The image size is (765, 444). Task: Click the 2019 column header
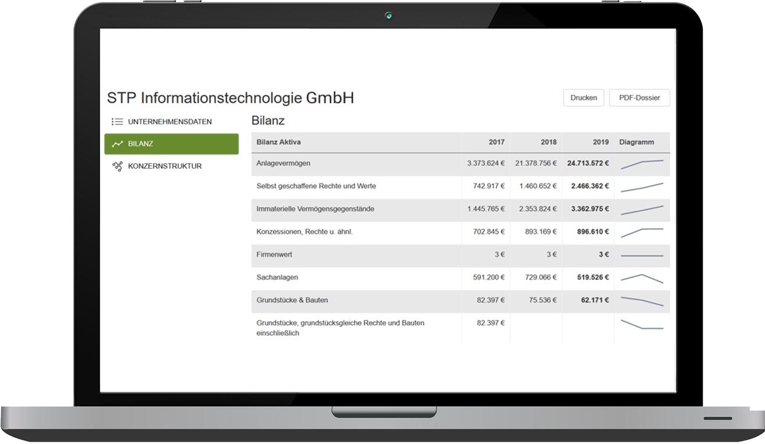tap(601, 142)
